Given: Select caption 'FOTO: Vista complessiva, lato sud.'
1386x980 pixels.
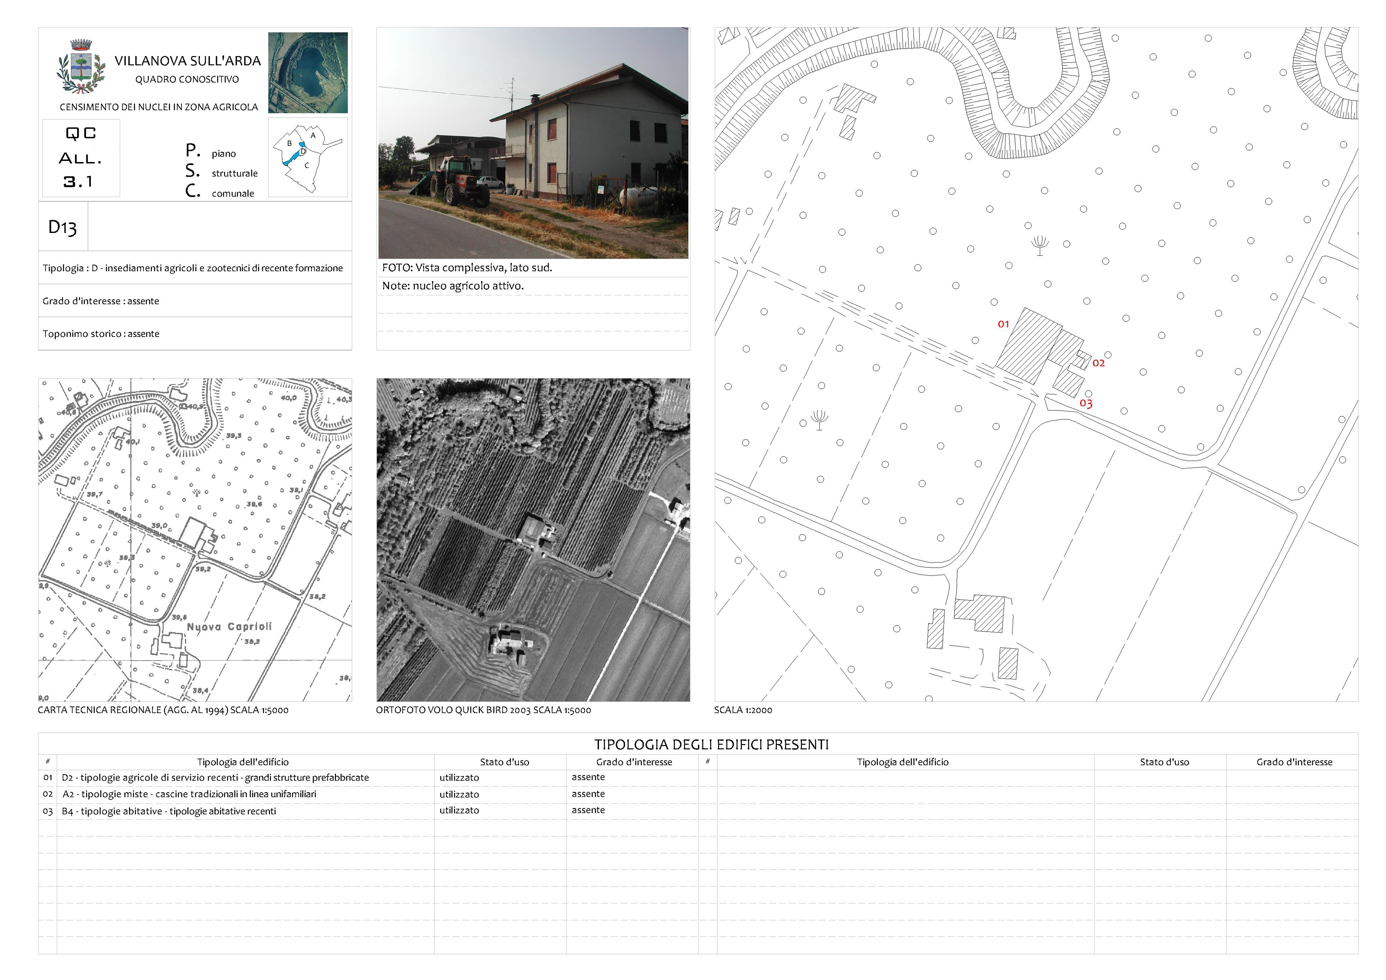Looking at the screenshot, I should (467, 267).
